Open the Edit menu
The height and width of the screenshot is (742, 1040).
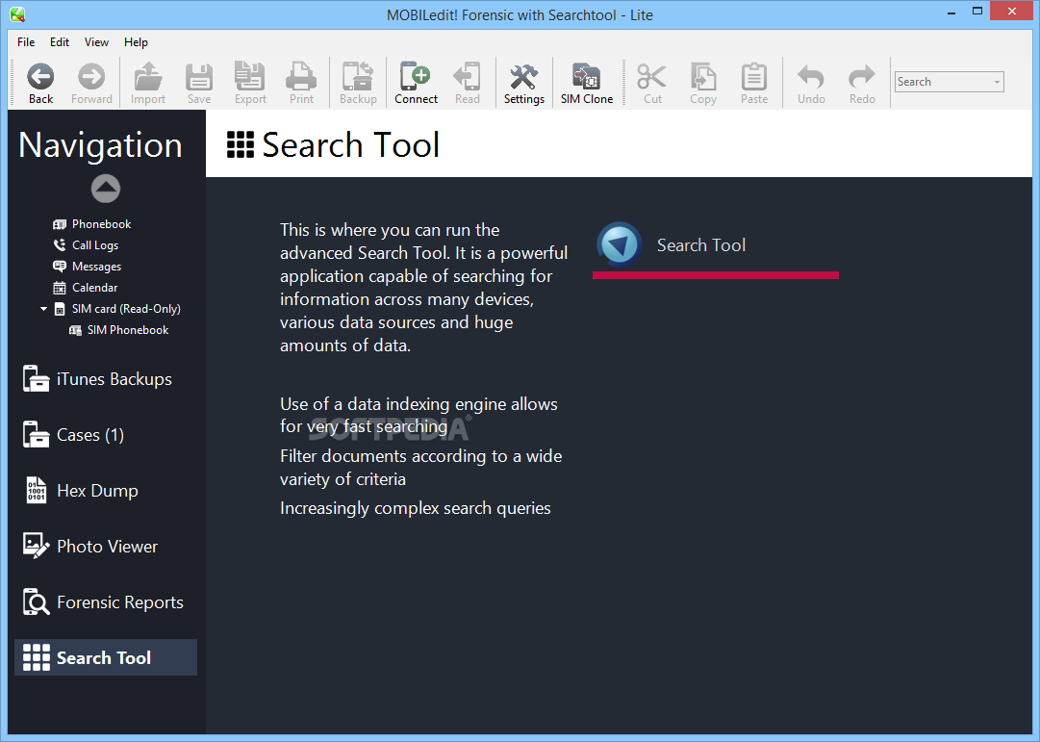(x=60, y=41)
